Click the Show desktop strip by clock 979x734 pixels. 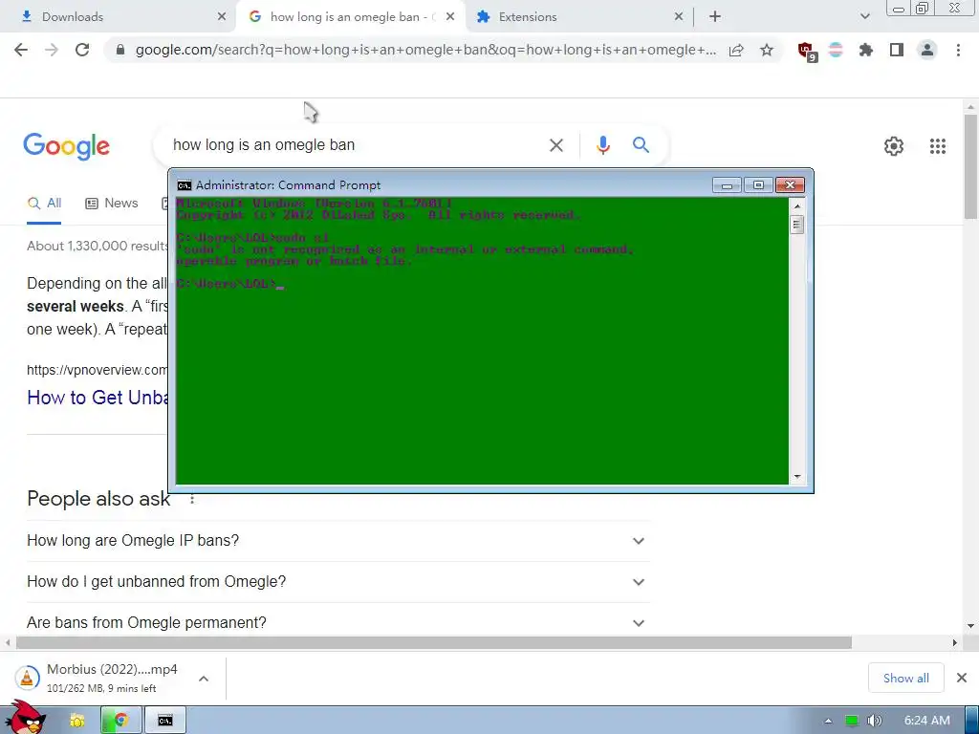click(972, 721)
